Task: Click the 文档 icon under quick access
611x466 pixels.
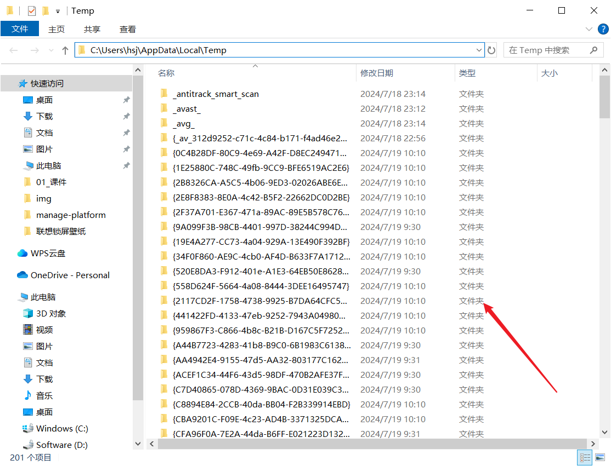Action: coord(28,133)
